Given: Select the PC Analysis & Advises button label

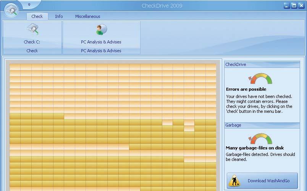Looking at the screenshot, I should click(101, 42).
